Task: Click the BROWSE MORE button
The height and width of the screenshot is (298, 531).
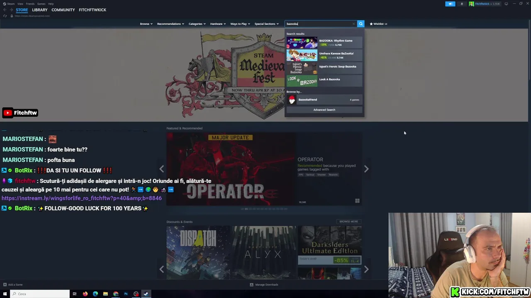Action: coord(348,221)
